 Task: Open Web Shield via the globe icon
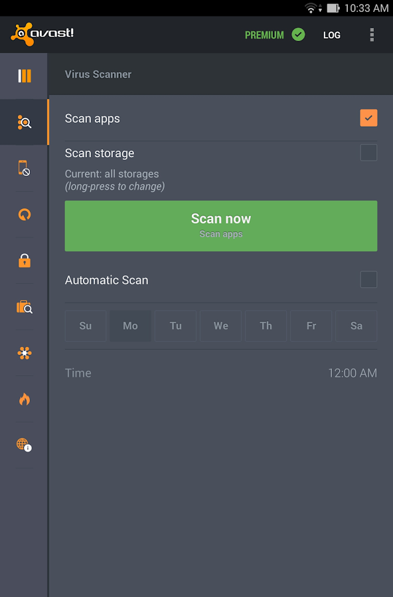point(24,445)
